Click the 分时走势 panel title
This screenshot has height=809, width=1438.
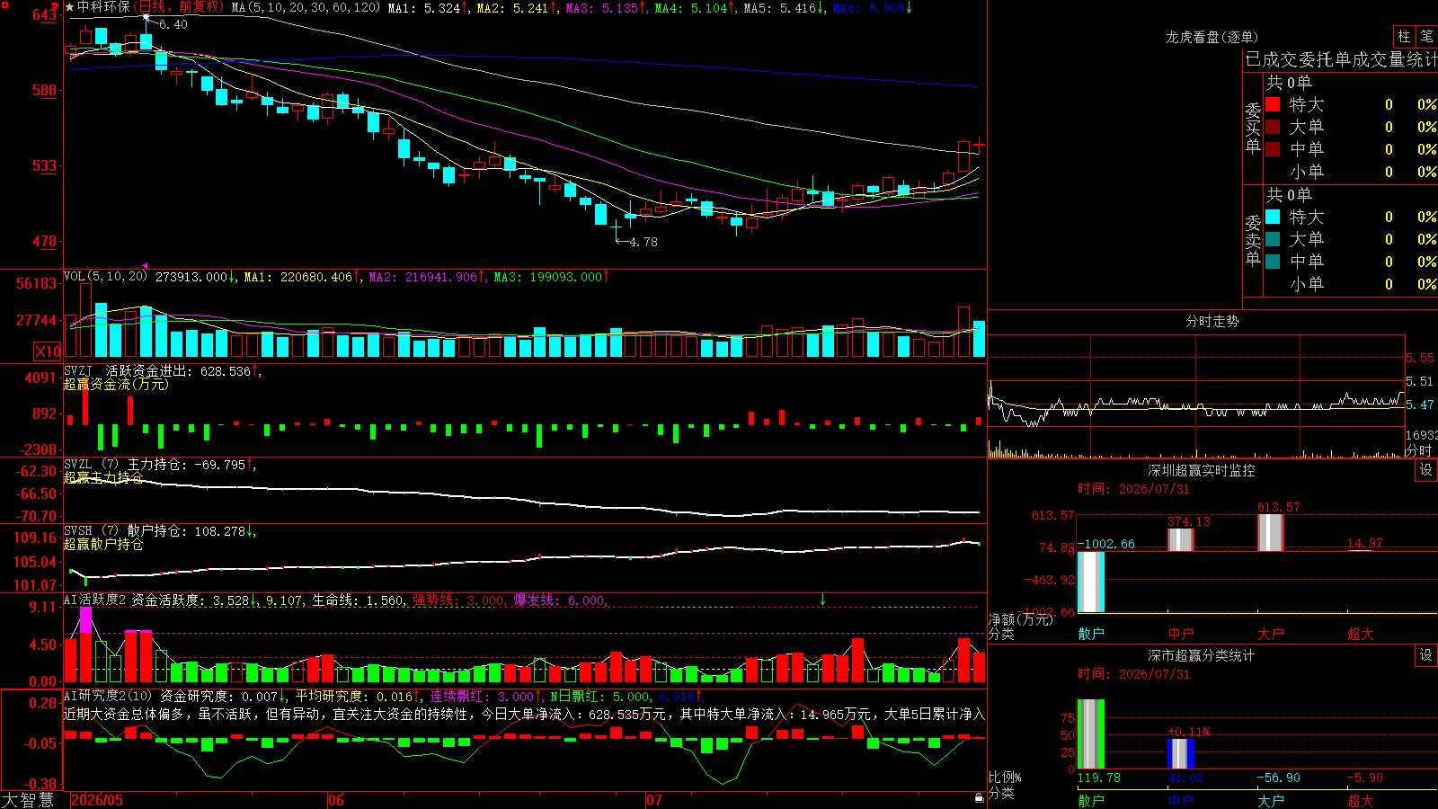(x=1212, y=321)
